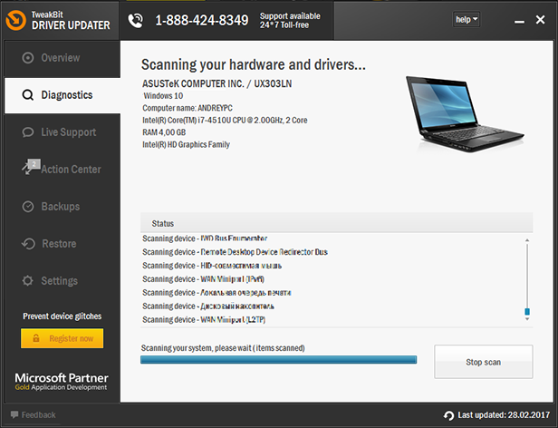558x428 pixels.
Task: Click the Stop scan button
Action: pyautogui.click(x=484, y=362)
